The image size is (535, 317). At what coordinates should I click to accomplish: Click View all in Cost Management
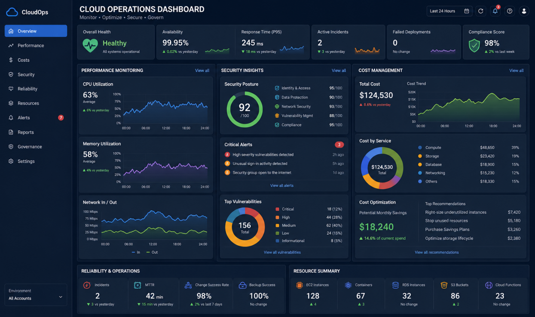tap(516, 70)
